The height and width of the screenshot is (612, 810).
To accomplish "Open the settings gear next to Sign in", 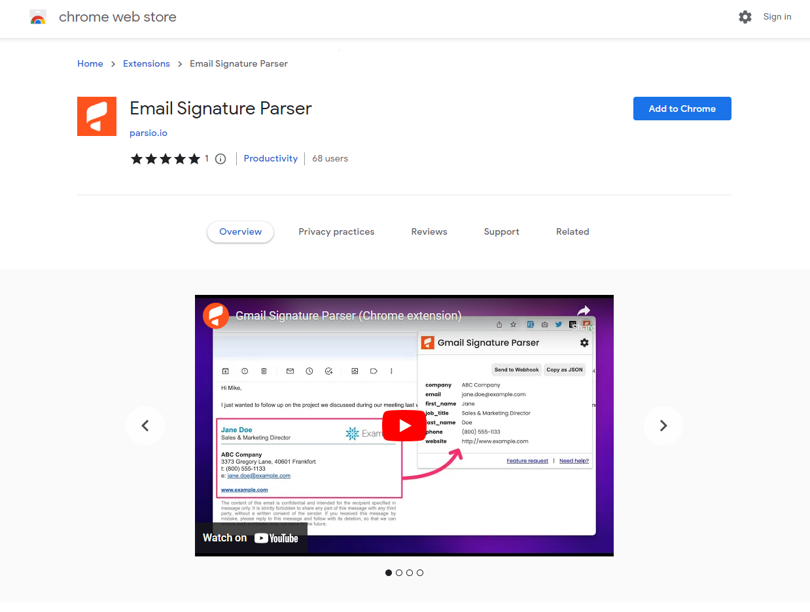I will coord(745,17).
